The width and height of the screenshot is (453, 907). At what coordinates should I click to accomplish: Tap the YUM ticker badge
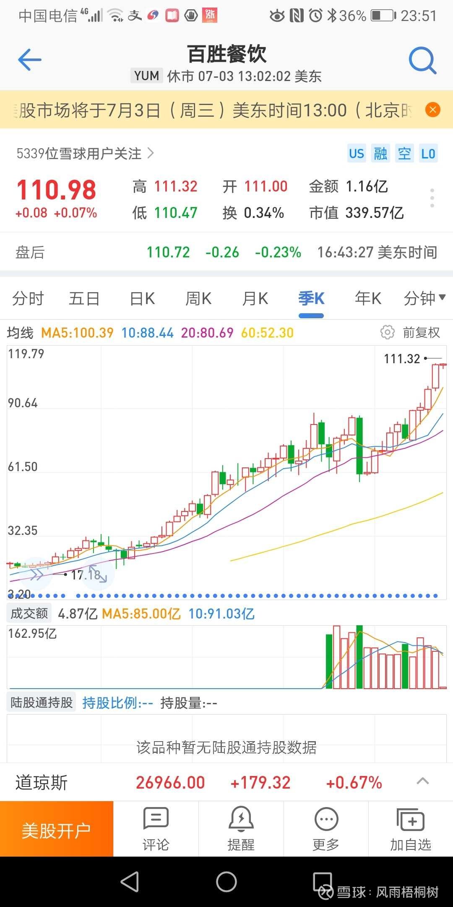(x=147, y=76)
